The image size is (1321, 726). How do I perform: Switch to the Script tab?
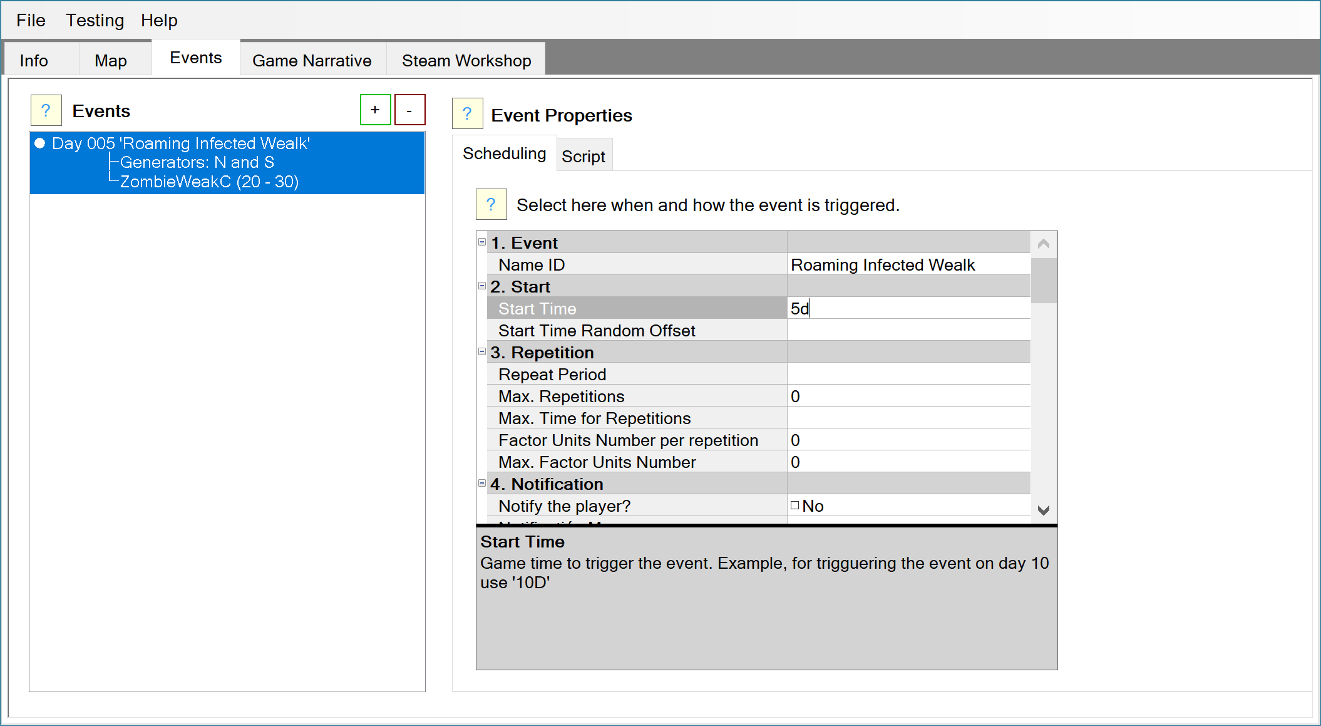click(583, 157)
